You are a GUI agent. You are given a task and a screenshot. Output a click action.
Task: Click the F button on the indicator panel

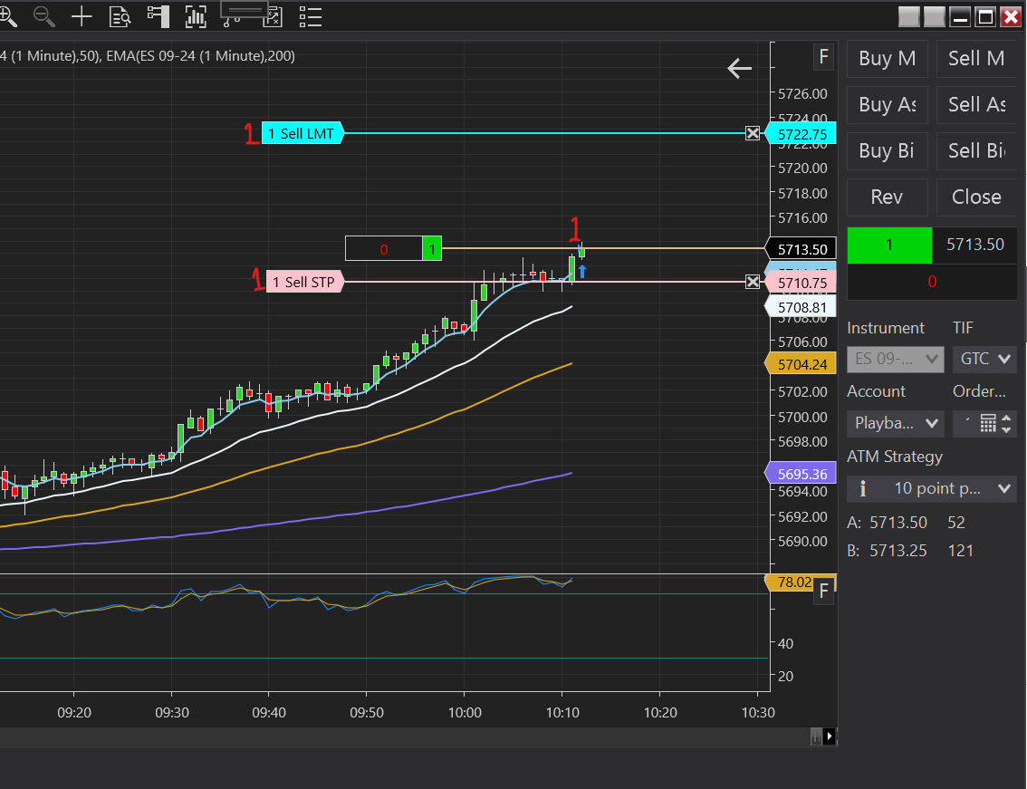tap(823, 592)
